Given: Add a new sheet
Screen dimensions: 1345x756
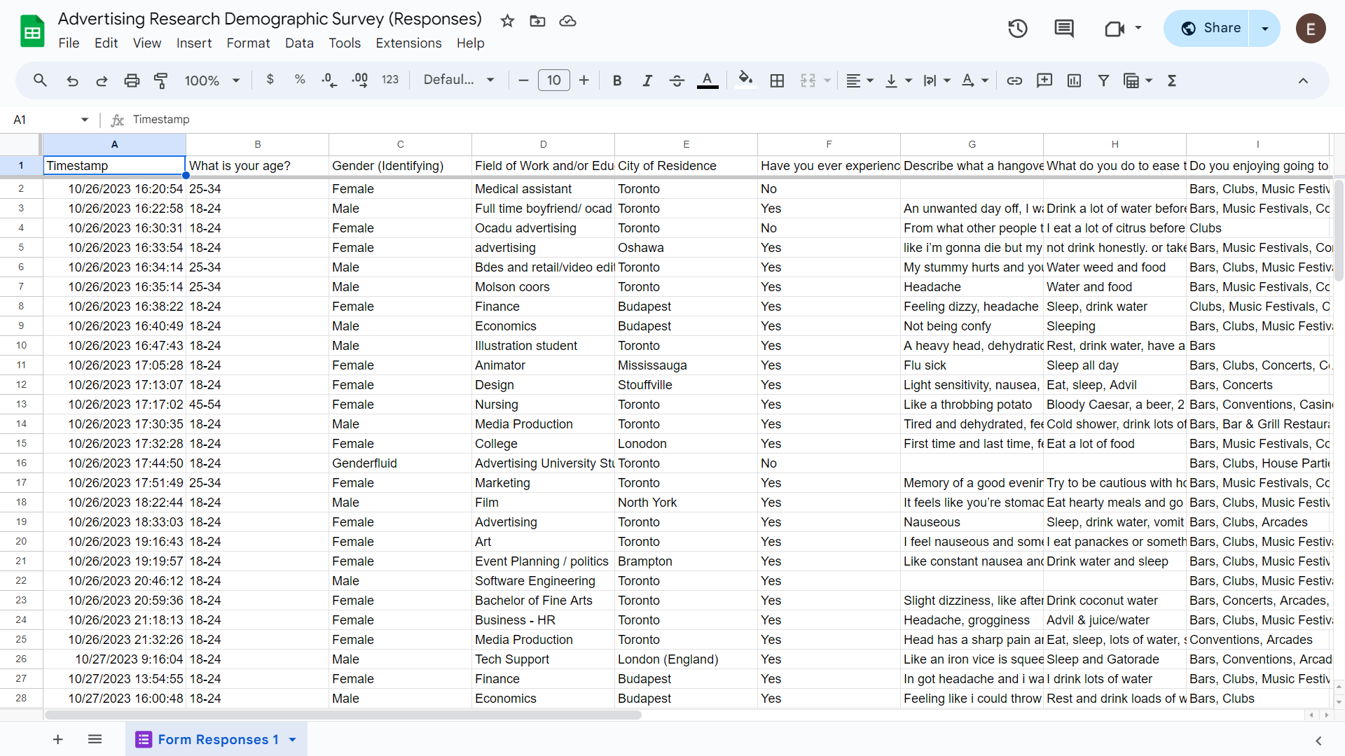Looking at the screenshot, I should (x=58, y=739).
